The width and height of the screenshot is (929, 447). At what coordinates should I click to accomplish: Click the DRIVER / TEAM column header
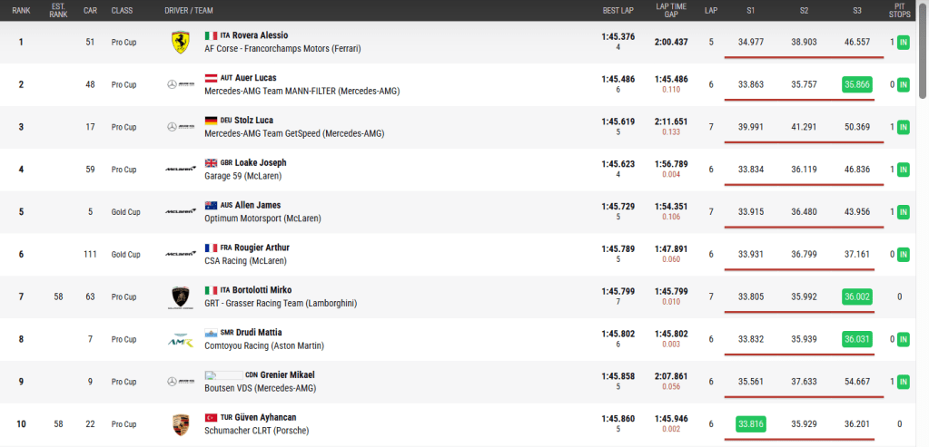tap(189, 10)
